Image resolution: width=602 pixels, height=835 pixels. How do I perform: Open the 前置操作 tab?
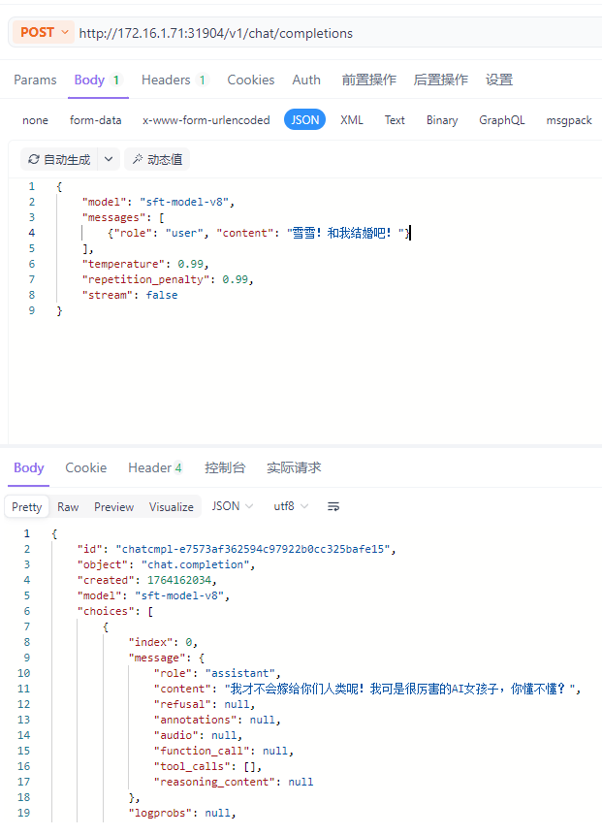[x=369, y=80]
